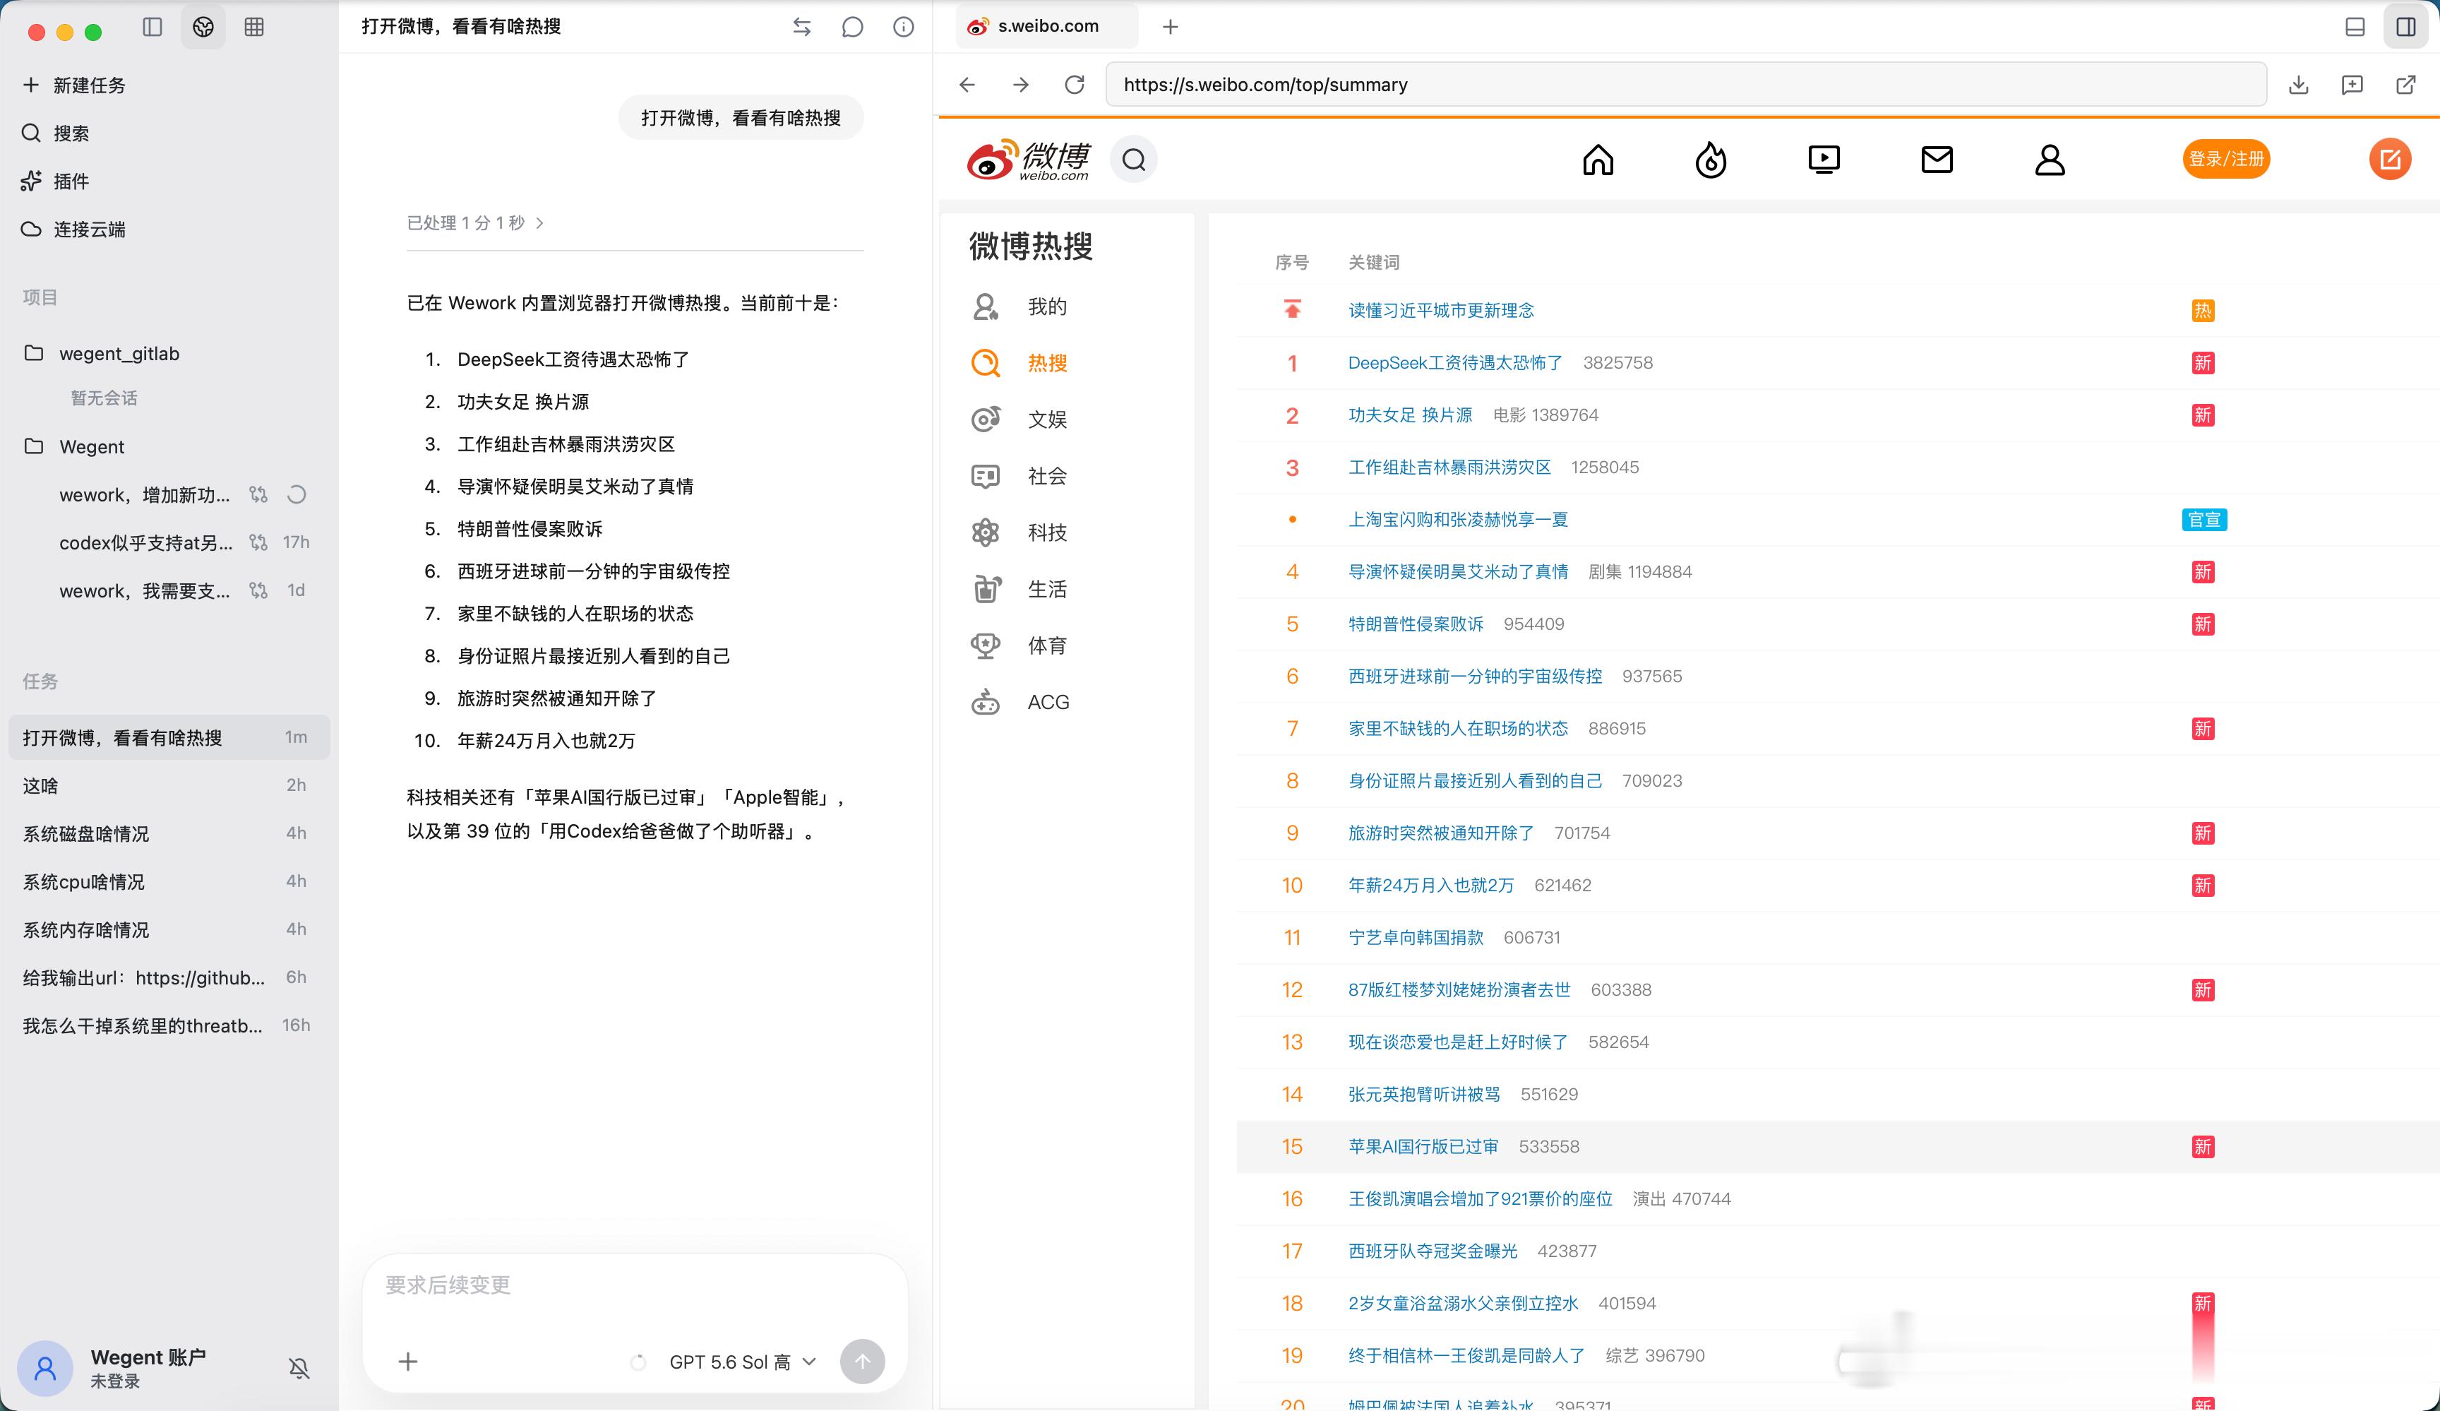2440x1411 pixels.
Task: Click the swap arrows icon in chat header
Action: pyautogui.click(x=802, y=27)
